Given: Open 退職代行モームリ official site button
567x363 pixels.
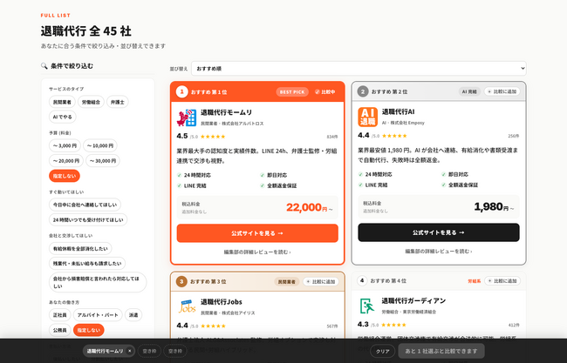Looking at the screenshot, I should point(257,233).
